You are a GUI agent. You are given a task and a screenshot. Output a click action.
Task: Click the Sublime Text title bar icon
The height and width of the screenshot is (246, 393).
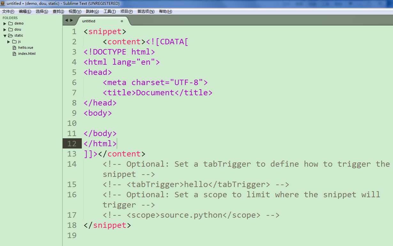tap(3, 3)
